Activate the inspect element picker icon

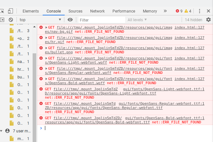click(x=2, y=11)
